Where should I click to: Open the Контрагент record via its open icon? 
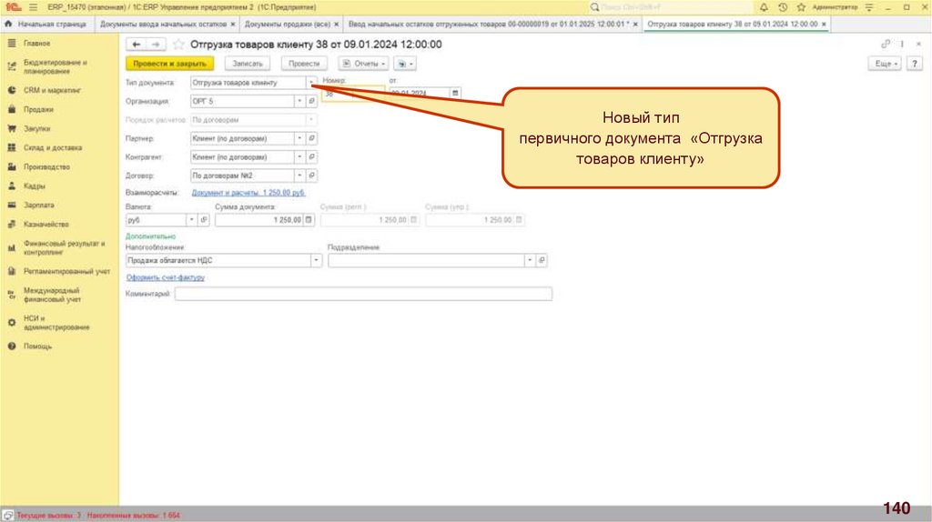tap(311, 156)
